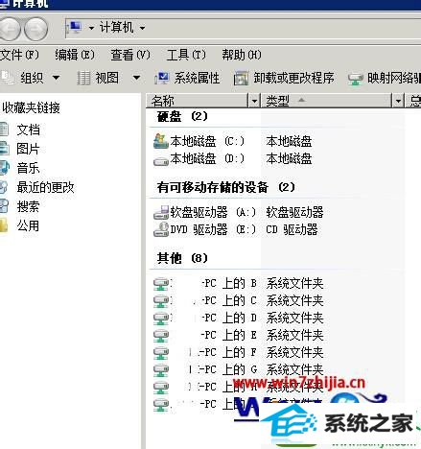Image resolution: width=421 pixels, height=449 pixels.
Task: Select the 本地磁盘 (C:) name text
Action: click(x=207, y=141)
